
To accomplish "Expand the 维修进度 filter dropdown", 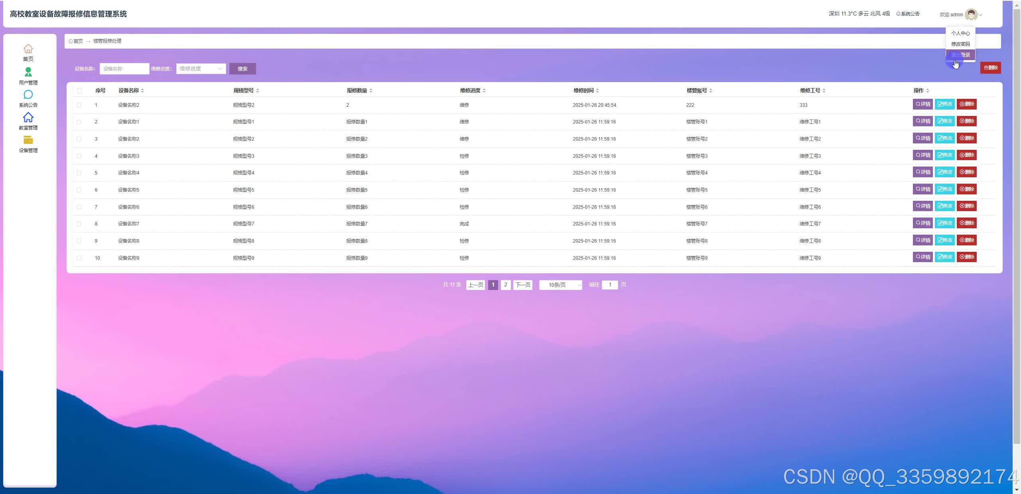I will [201, 69].
